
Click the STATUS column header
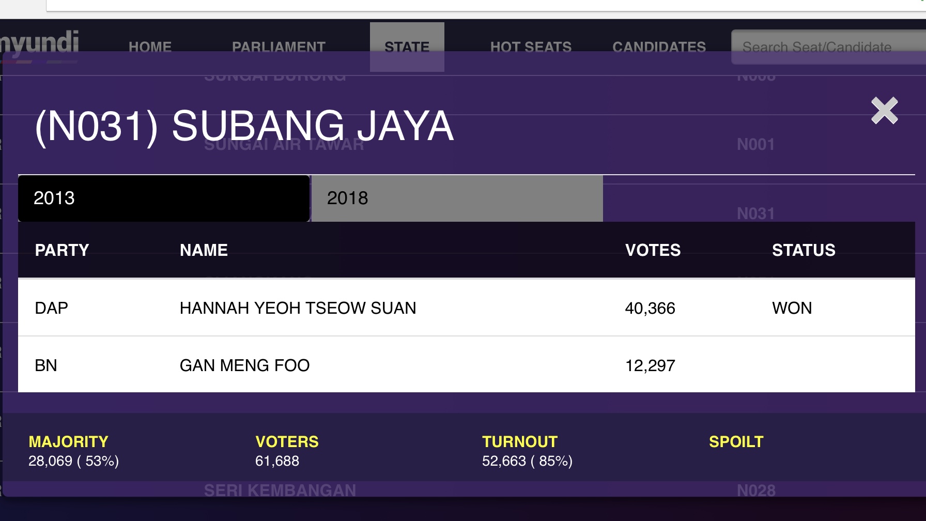(804, 250)
